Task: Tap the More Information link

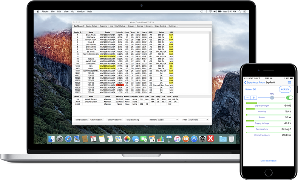Action: (268, 160)
